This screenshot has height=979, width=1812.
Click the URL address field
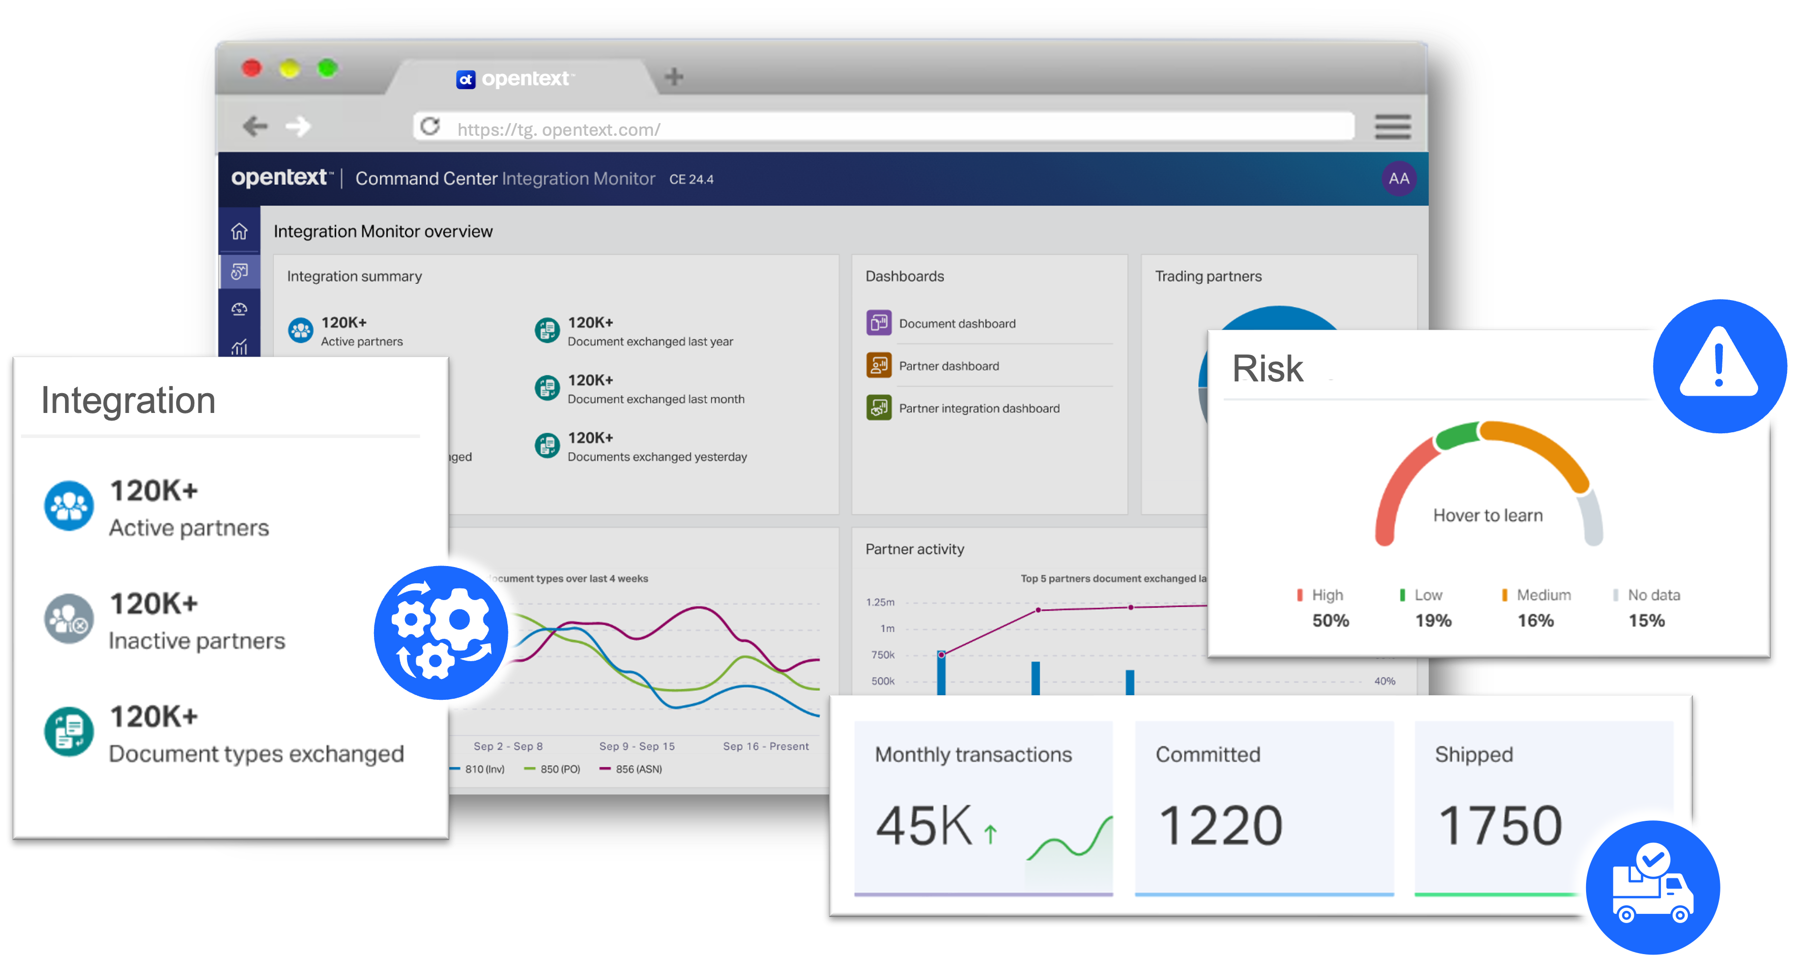(x=883, y=127)
